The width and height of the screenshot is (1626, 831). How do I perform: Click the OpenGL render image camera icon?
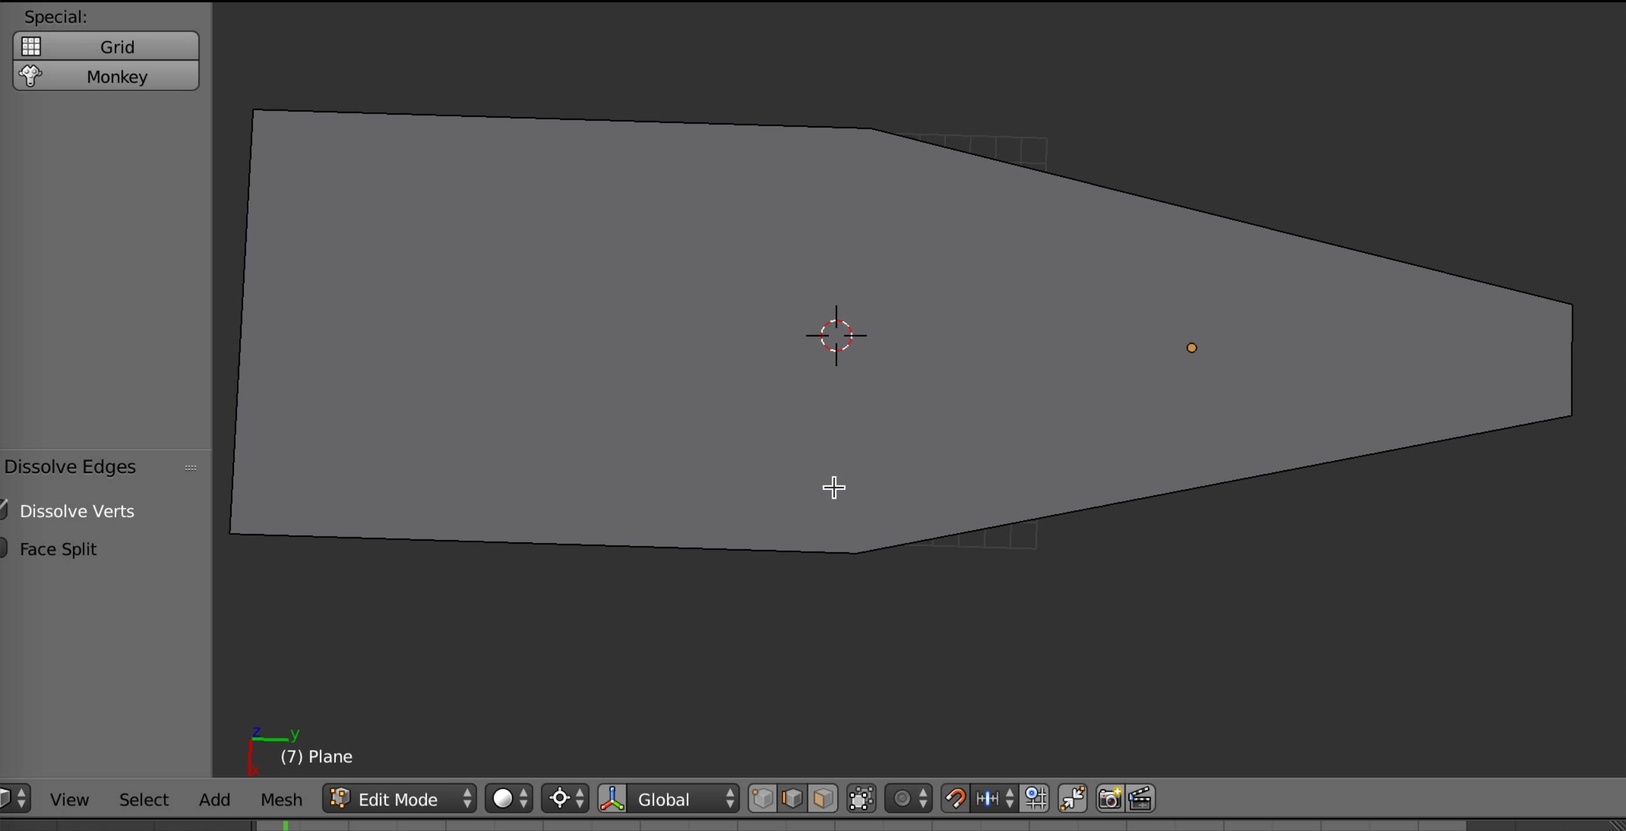(1110, 799)
